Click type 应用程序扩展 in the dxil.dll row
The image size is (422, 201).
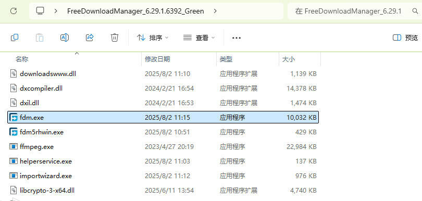coord(239,103)
